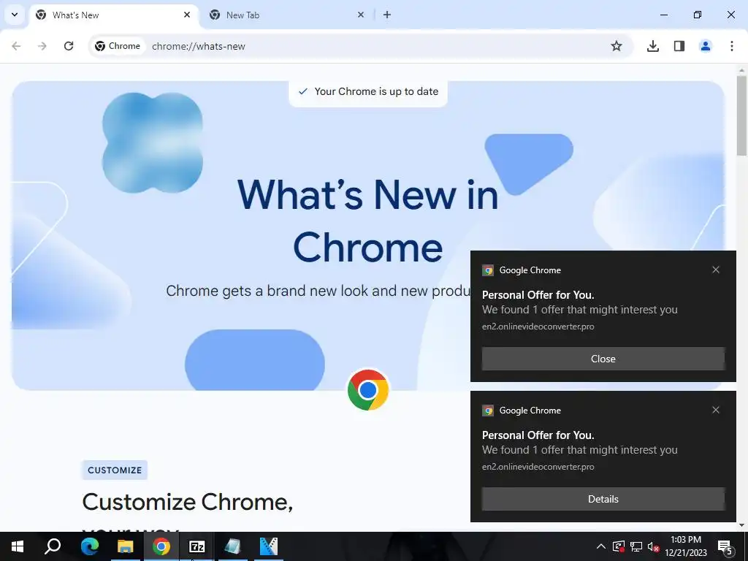The height and width of the screenshot is (561, 748).
Task: Toggle the side panel icon
Action: pos(679,46)
